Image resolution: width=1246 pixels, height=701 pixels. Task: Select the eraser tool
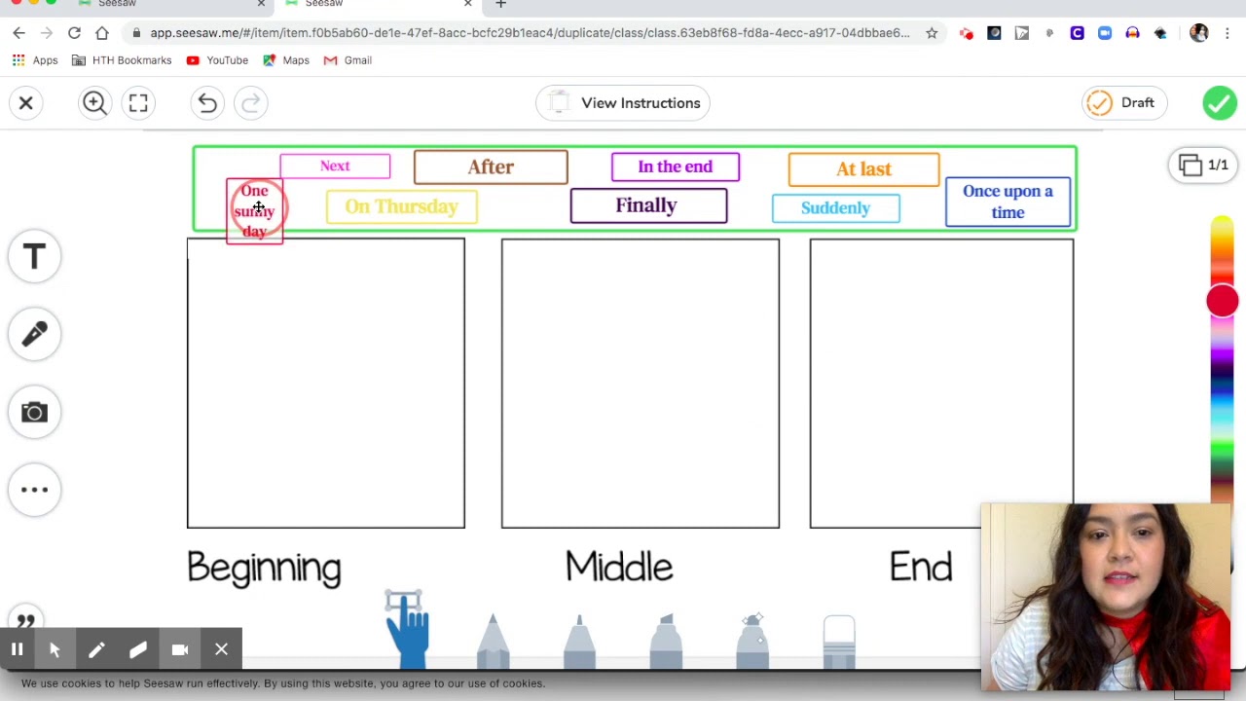[839, 642]
